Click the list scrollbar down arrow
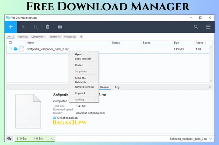Screen dimensions: 219x145 click(211, 80)
